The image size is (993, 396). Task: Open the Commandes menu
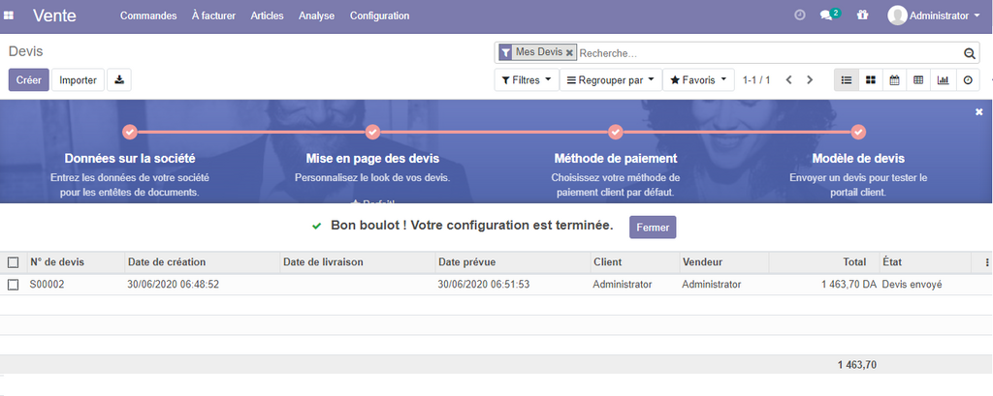point(148,15)
